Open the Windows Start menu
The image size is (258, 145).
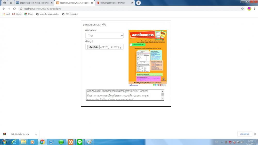click(x=4, y=142)
